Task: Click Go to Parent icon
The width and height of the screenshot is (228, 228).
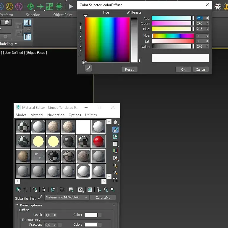Action: point(106,190)
